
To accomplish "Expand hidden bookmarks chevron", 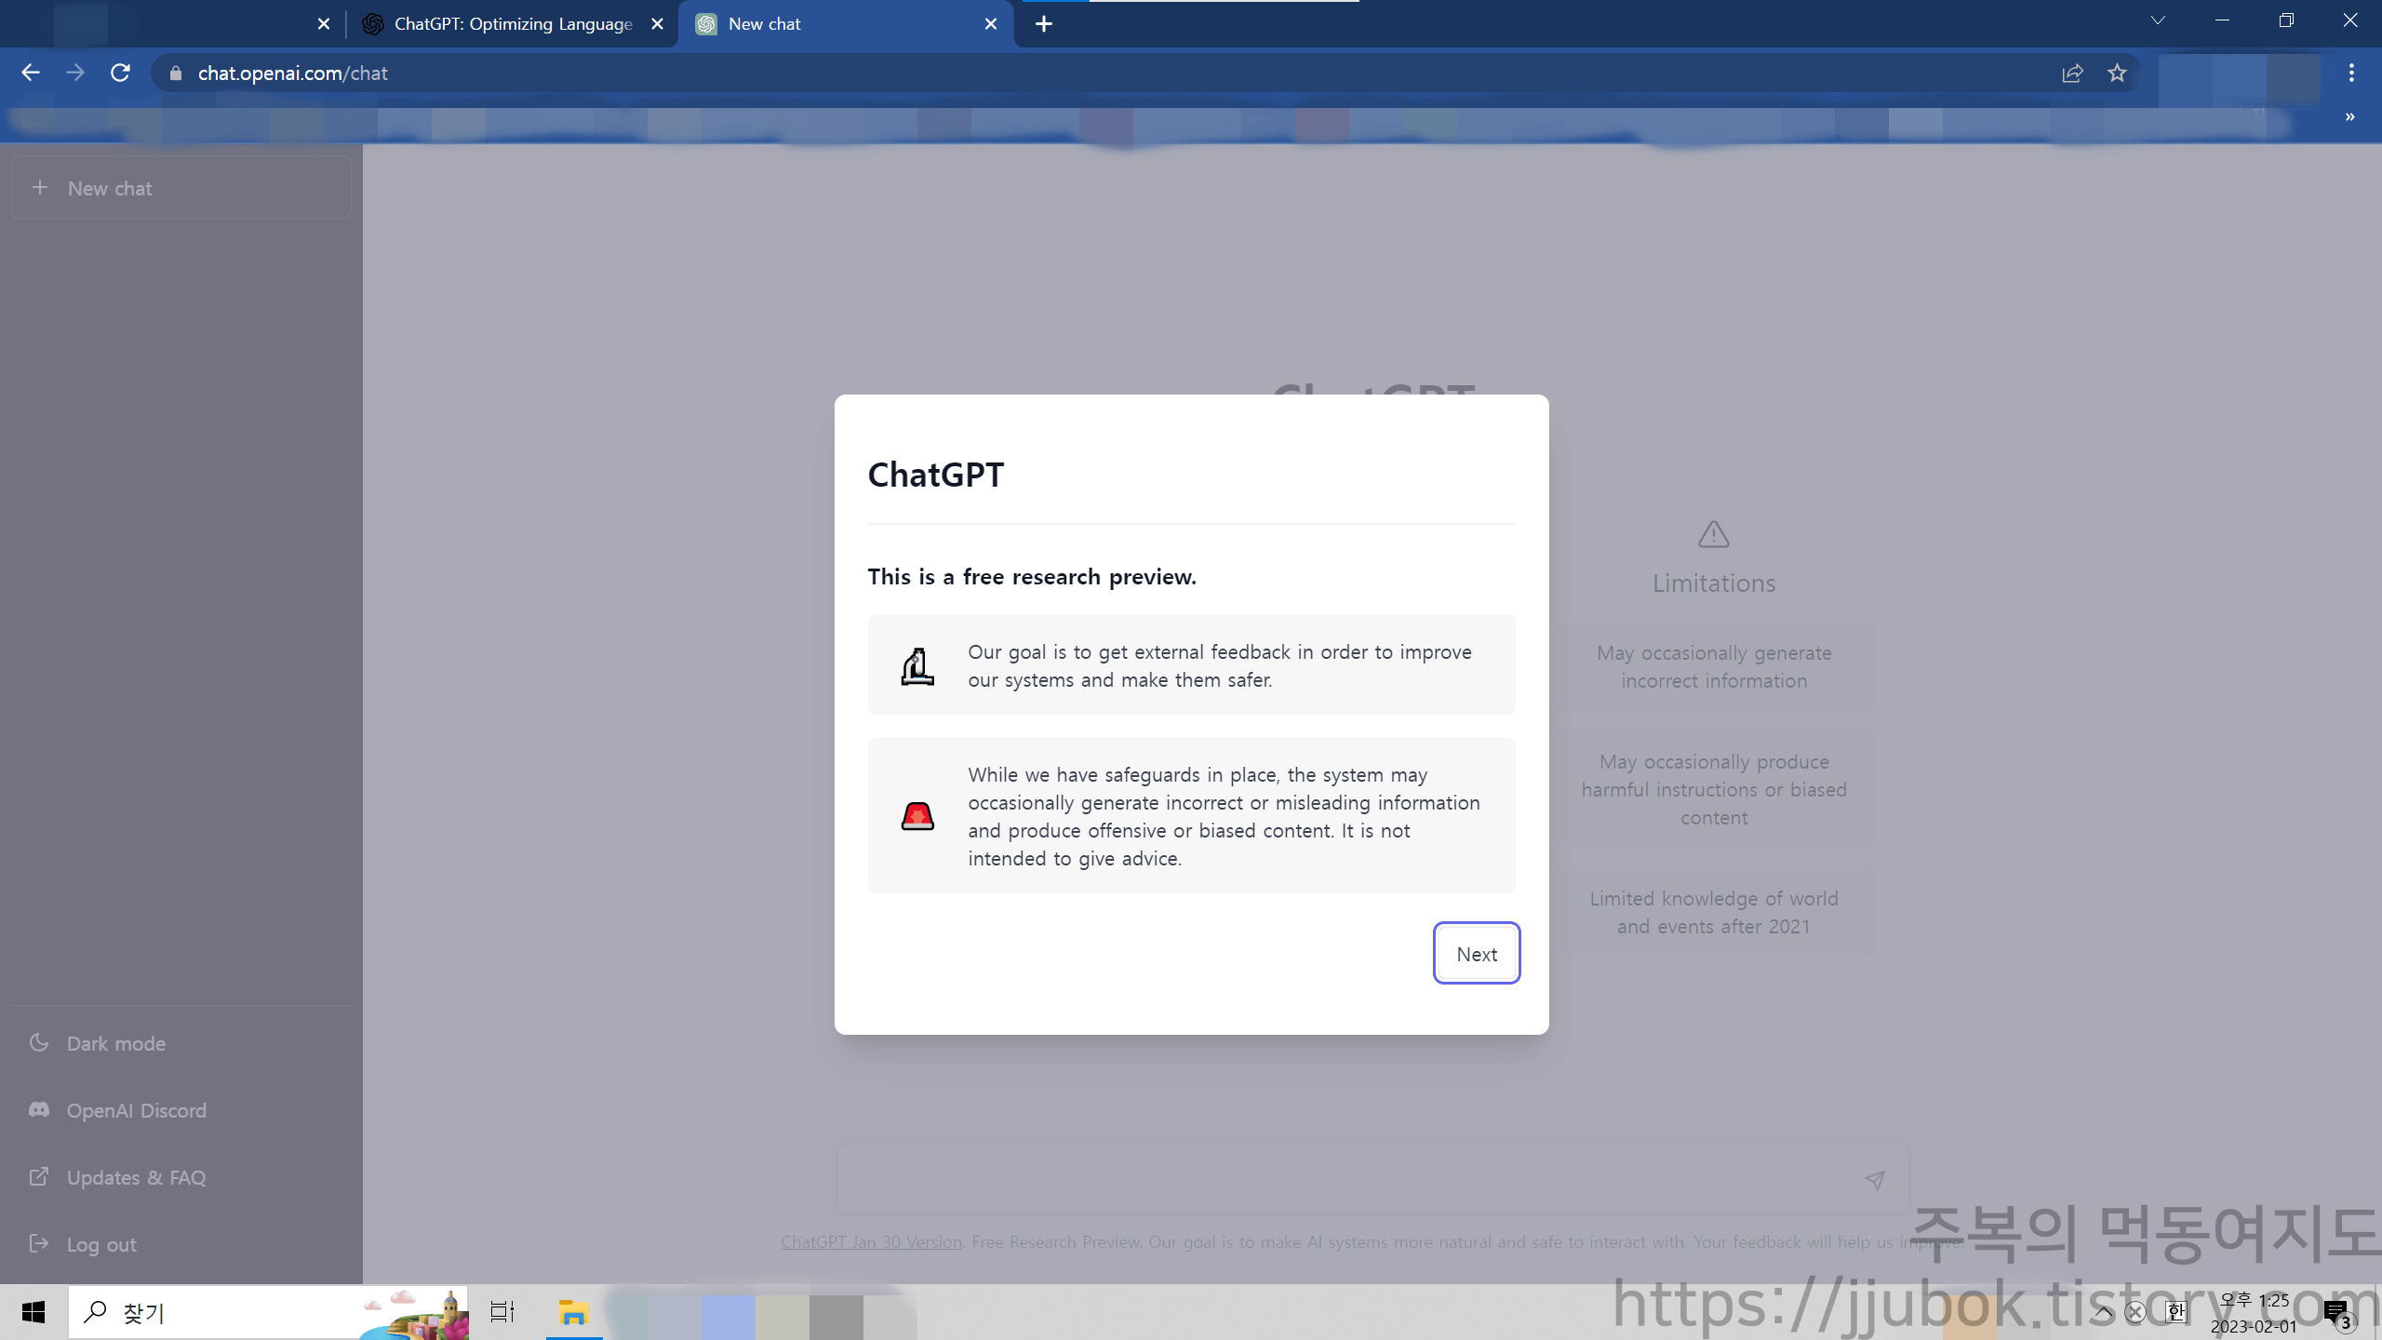I will click(2349, 117).
